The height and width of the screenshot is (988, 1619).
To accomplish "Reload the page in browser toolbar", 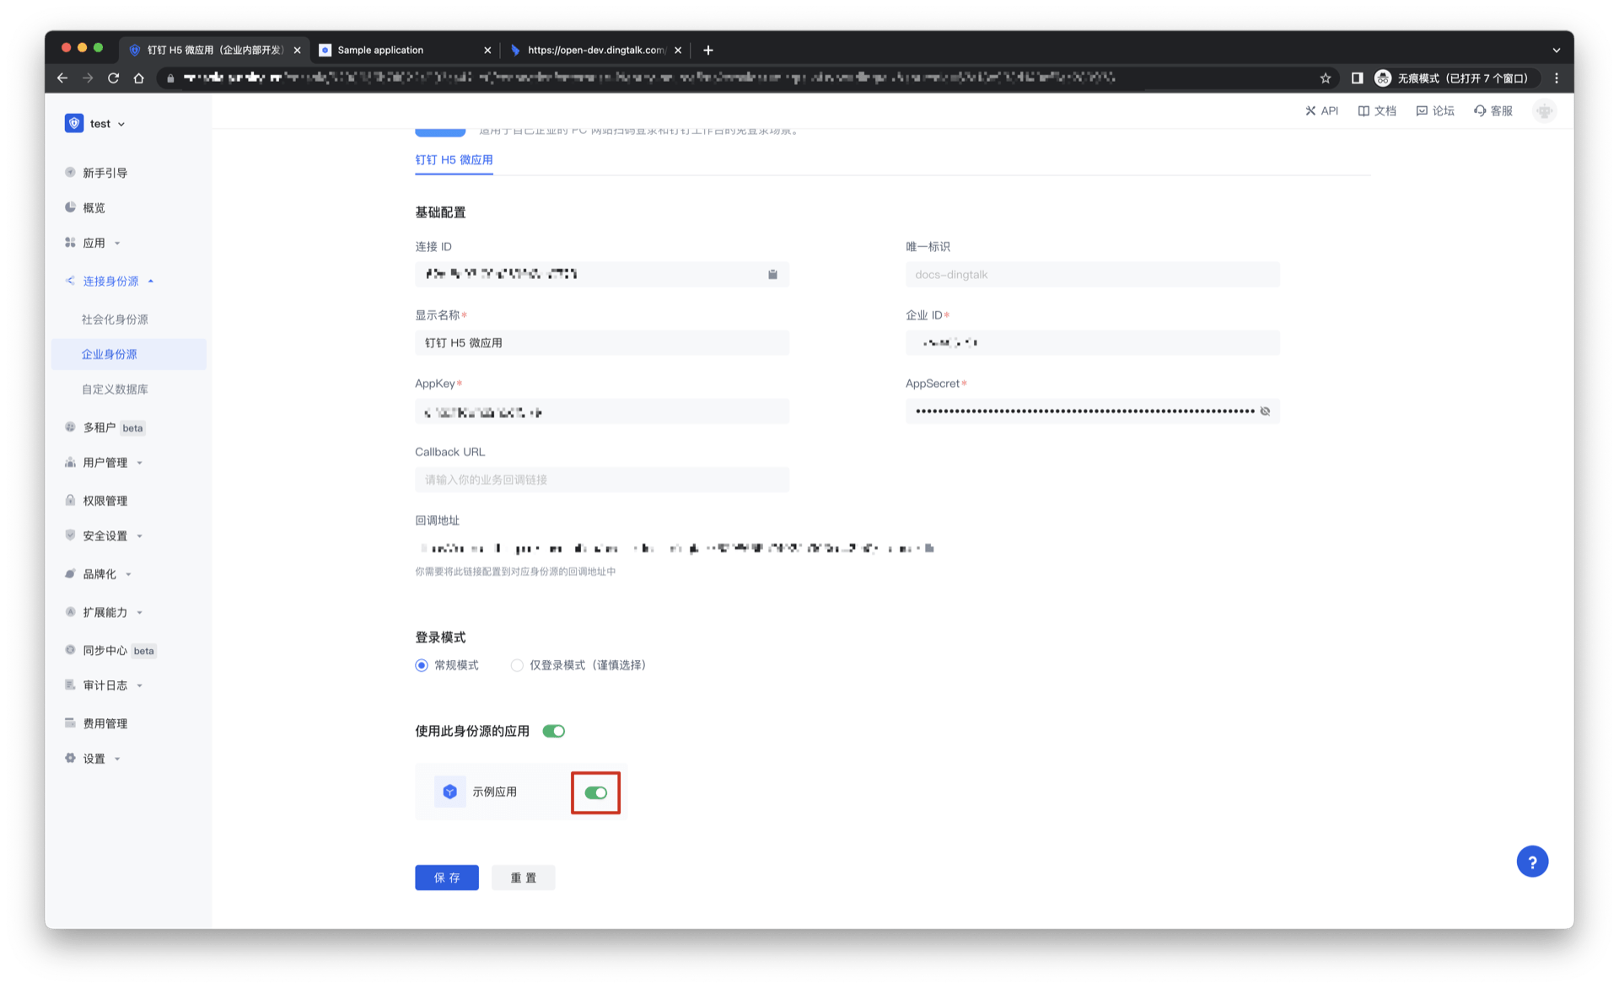I will (x=114, y=78).
